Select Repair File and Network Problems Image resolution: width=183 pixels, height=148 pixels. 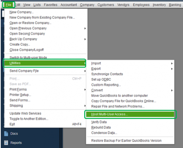point(118,107)
